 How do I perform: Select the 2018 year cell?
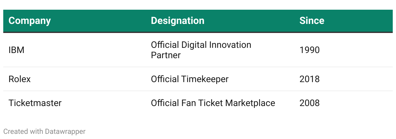click(x=309, y=79)
